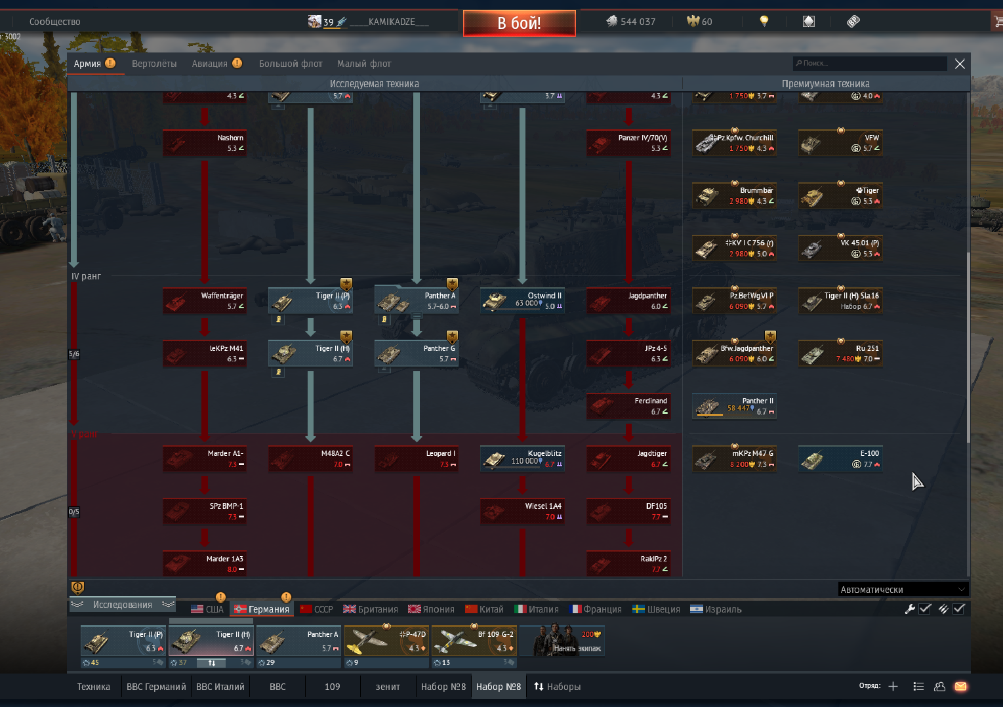Switch to the Авиация tab

coord(217,64)
